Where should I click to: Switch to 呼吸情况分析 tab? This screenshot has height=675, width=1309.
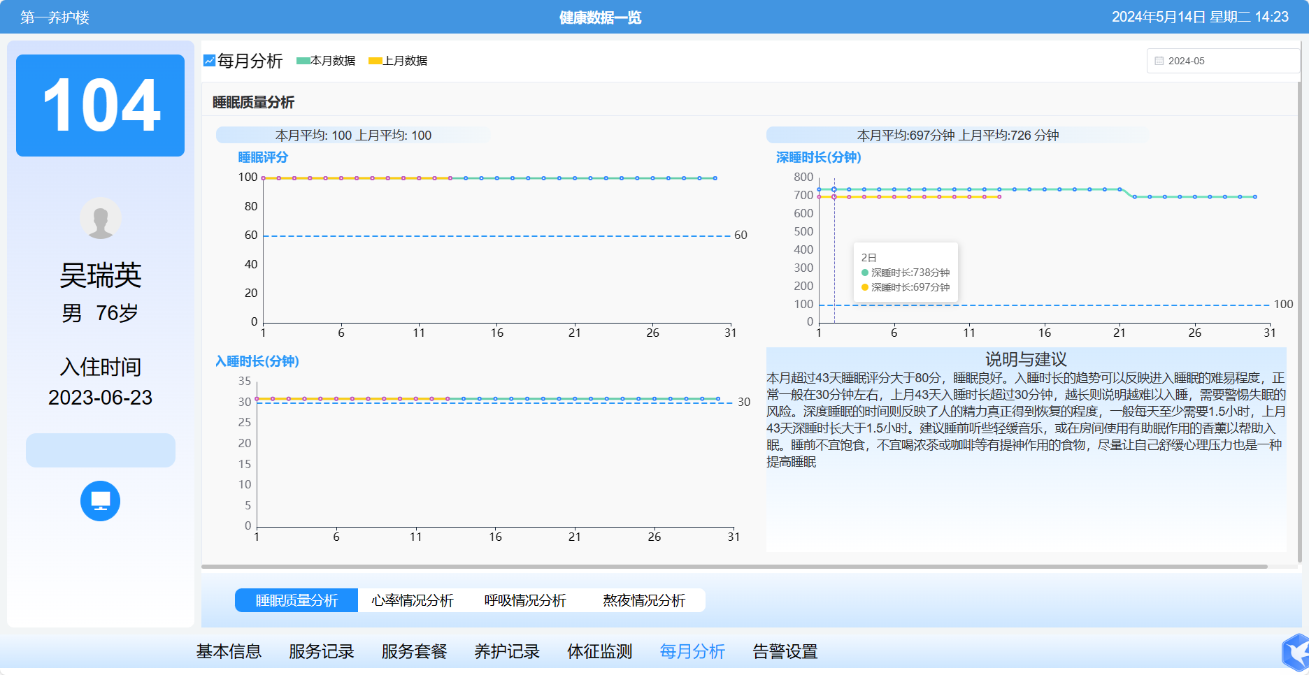coord(525,600)
